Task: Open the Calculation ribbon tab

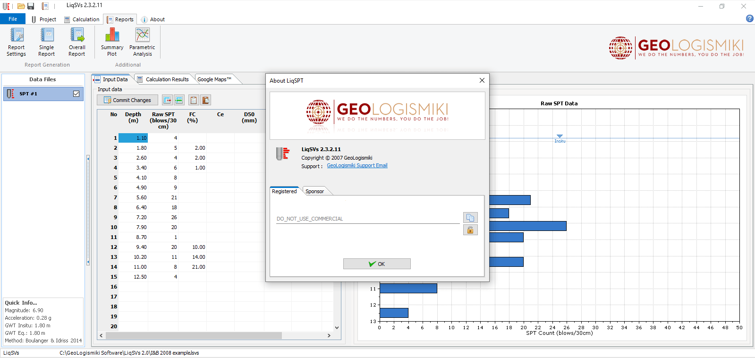Action: [x=82, y=19]
